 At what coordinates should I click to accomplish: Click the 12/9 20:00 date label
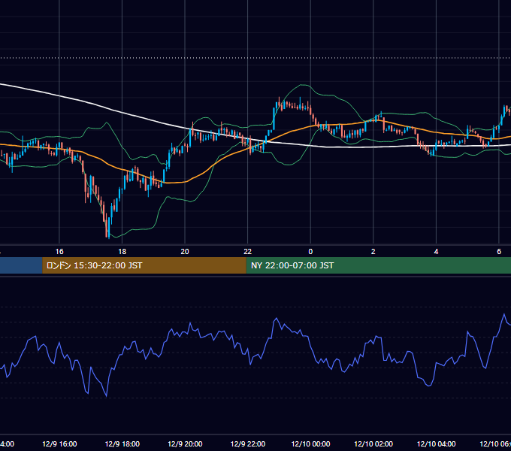coord(185,443)
